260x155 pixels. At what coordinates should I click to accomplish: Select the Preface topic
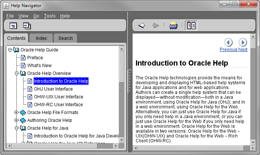point(35,58)
